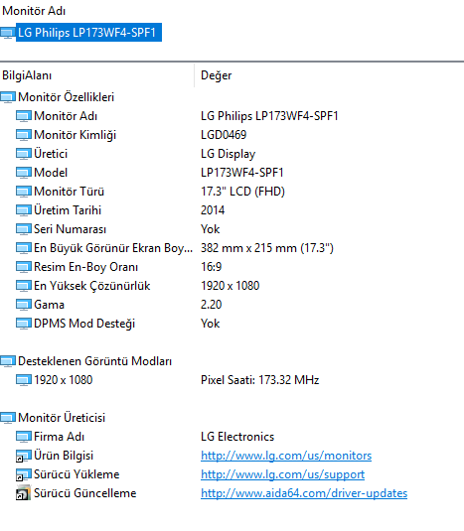Open the lg.com/us/monitors link

[286, 456]
